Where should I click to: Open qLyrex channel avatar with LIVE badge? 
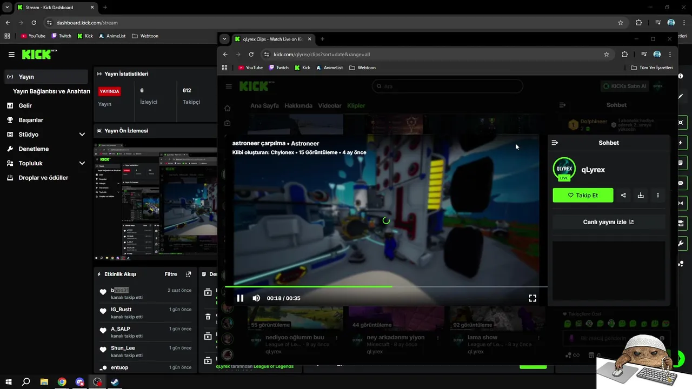tap(564, 169)
